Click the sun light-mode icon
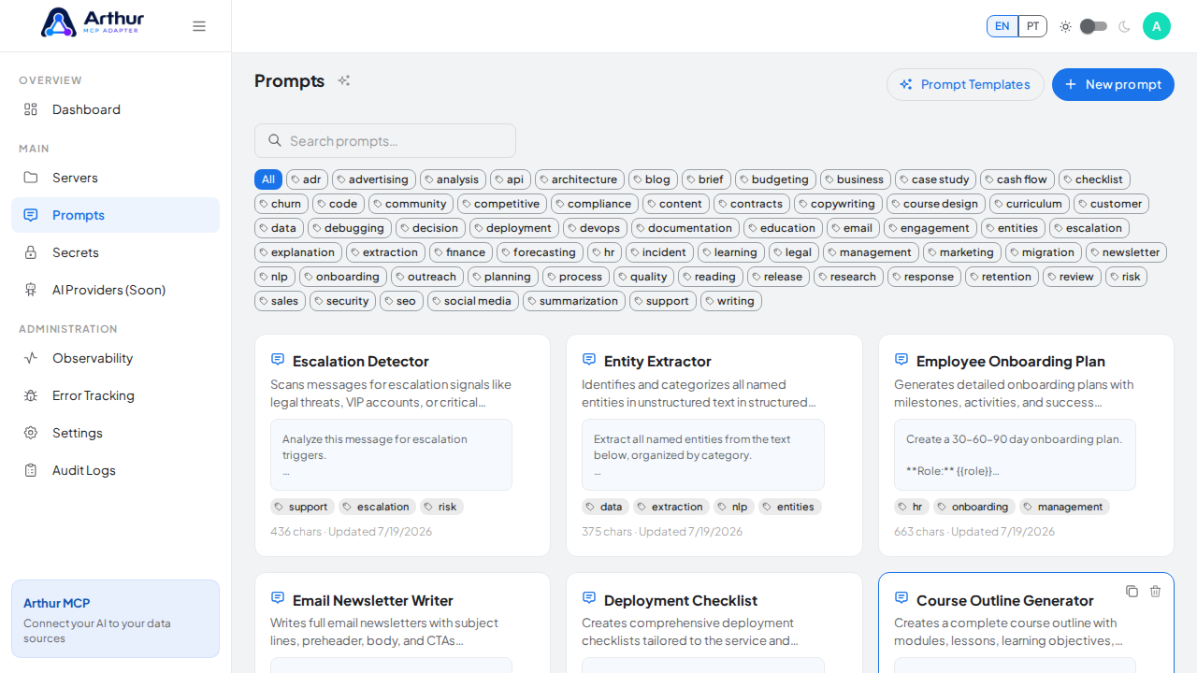This screenshot has height=673, width=1197. [1065, 26]
